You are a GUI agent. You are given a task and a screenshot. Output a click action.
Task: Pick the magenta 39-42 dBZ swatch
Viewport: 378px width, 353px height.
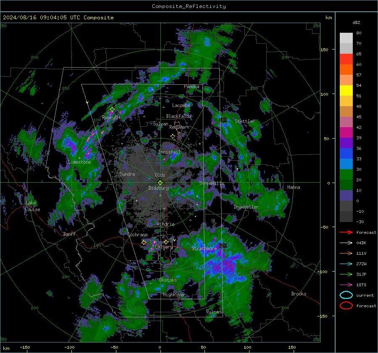346,133
